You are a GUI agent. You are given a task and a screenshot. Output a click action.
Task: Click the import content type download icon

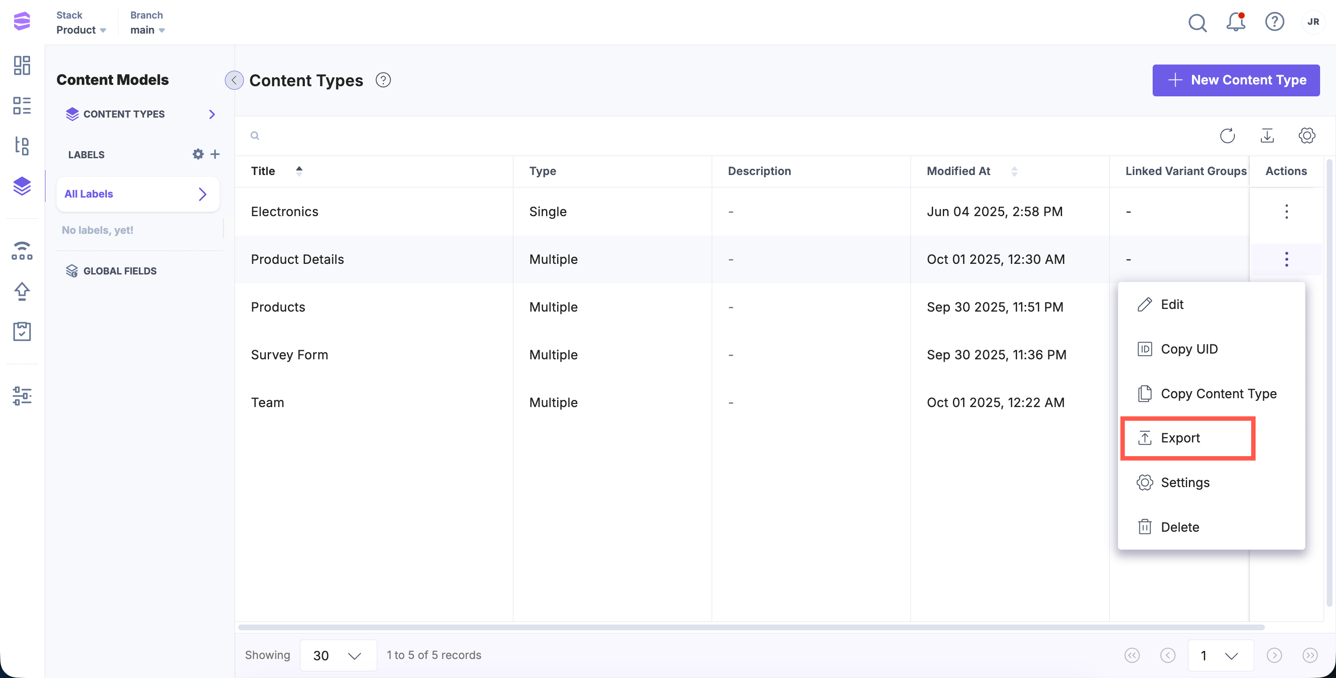tap(1267, 136)
